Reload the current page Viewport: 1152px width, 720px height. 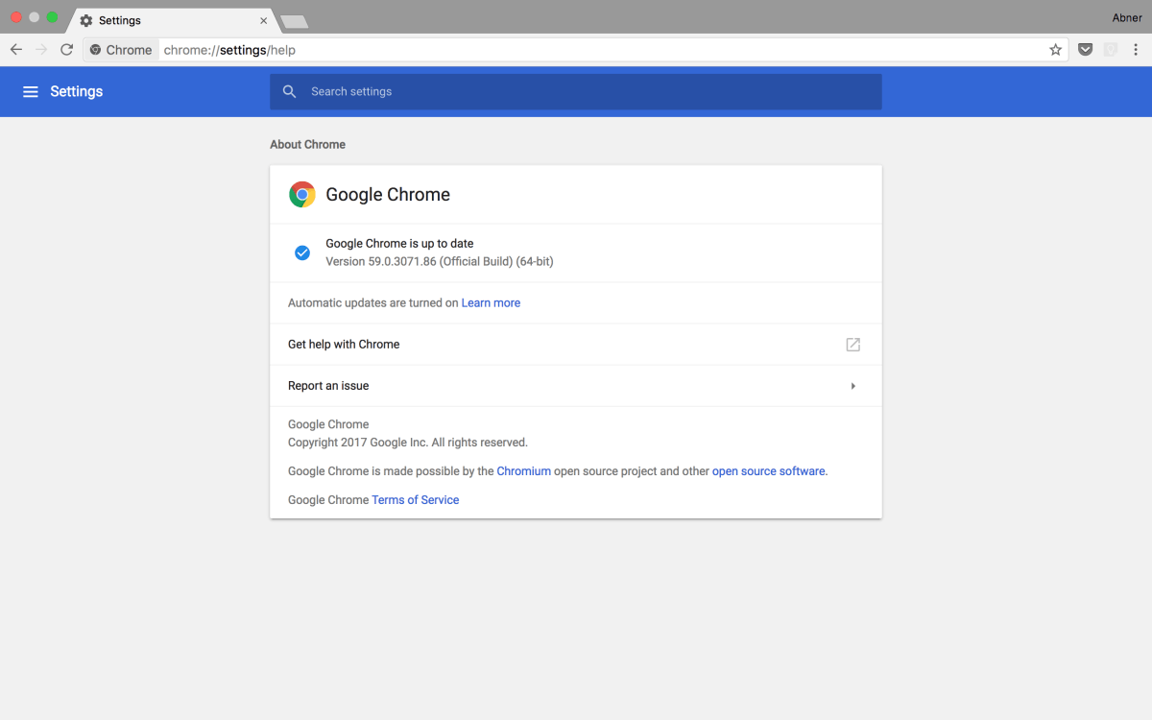tap(66, 49)
